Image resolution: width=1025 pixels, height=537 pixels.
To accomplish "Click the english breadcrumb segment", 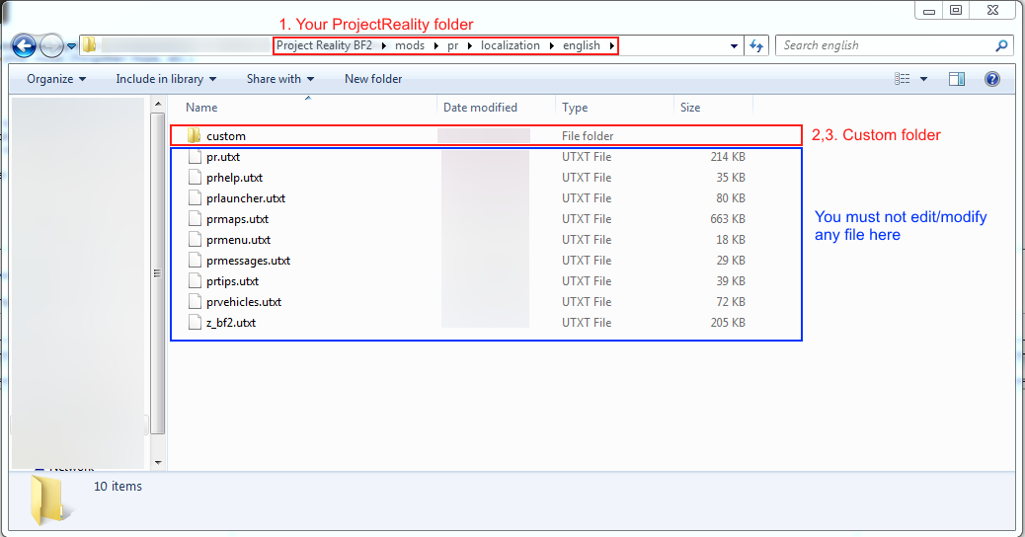I will (x=582, y=45).
